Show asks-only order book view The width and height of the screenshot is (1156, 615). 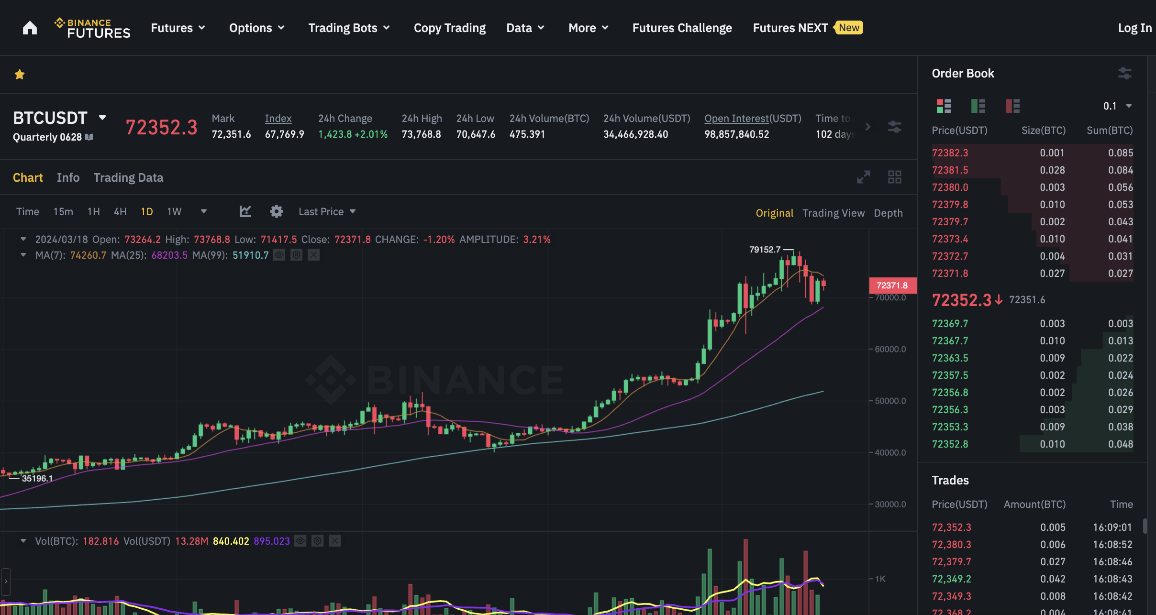(1012, 106)
